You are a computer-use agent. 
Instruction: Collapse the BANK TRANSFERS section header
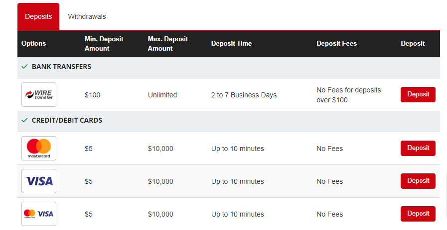tap(229, 68)
